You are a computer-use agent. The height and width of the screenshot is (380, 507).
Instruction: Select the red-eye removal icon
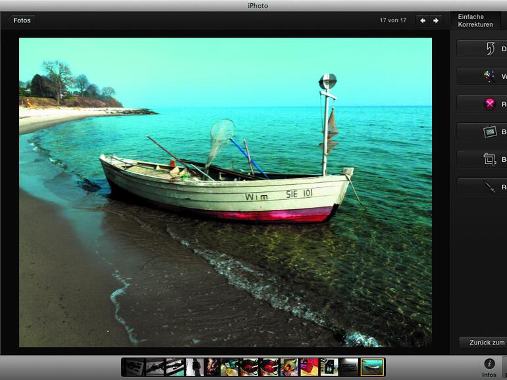489,104
